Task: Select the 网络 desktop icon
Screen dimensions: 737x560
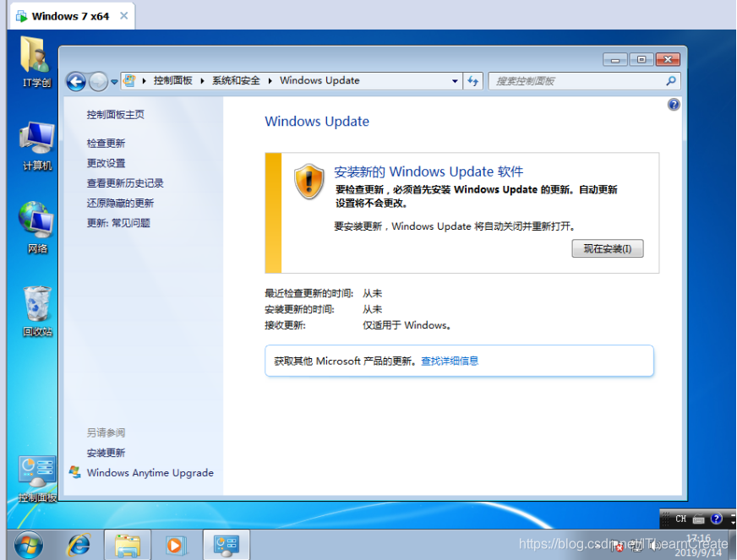Action: click(36, 228)
